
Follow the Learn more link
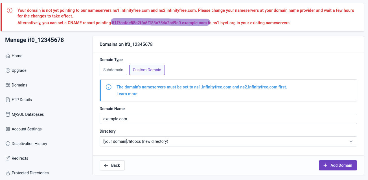(x=127, y=94)
